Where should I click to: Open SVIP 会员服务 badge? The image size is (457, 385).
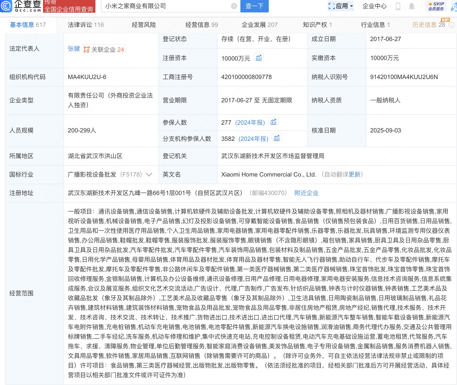436,6
